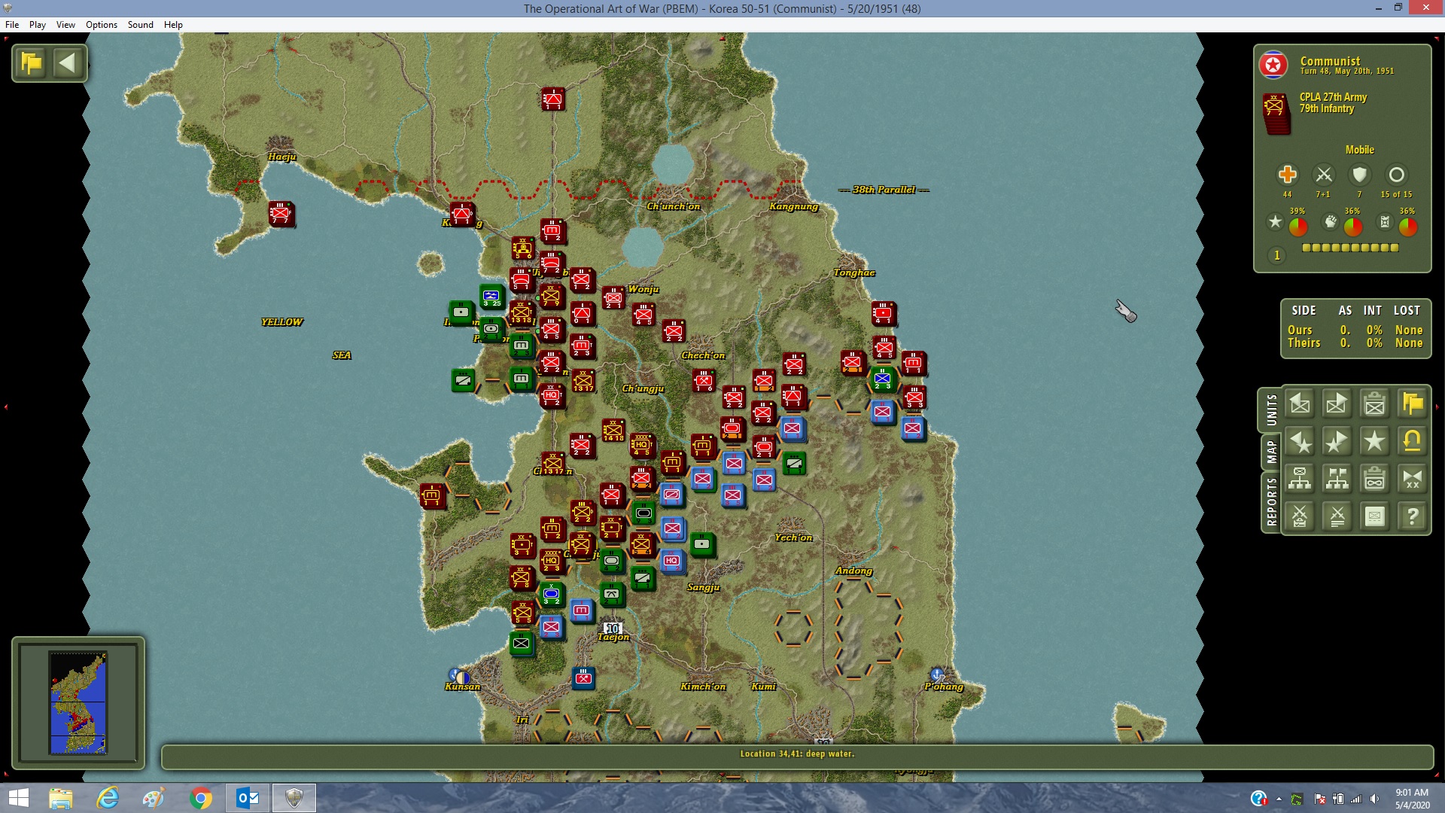Select the northernmost red unit counter
1445x813 pixels.
click(552, 99)
